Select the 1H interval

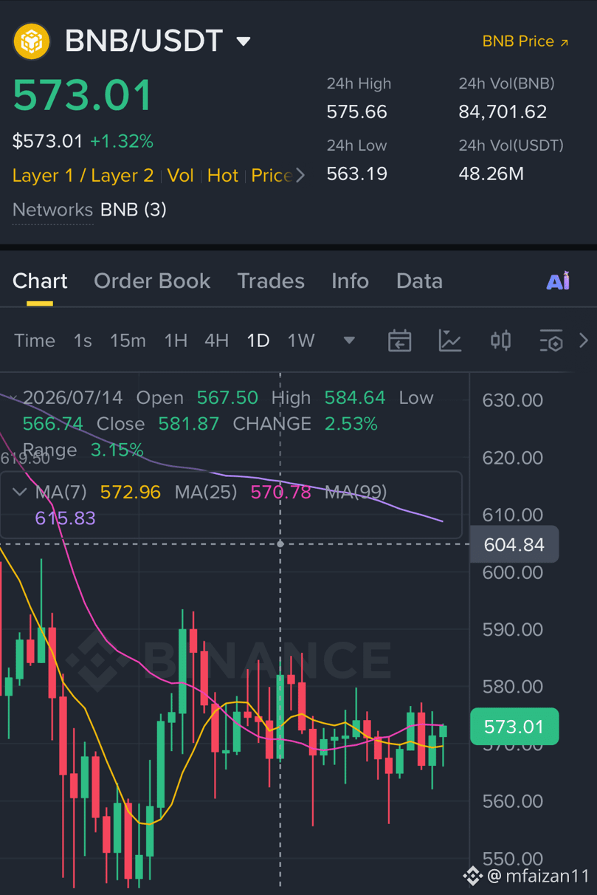tap(176, 340)
